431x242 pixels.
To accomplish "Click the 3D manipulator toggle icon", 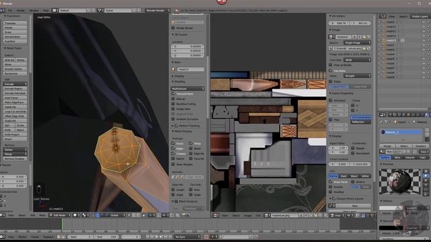I will pyautogui.click(x=98, y=215).
